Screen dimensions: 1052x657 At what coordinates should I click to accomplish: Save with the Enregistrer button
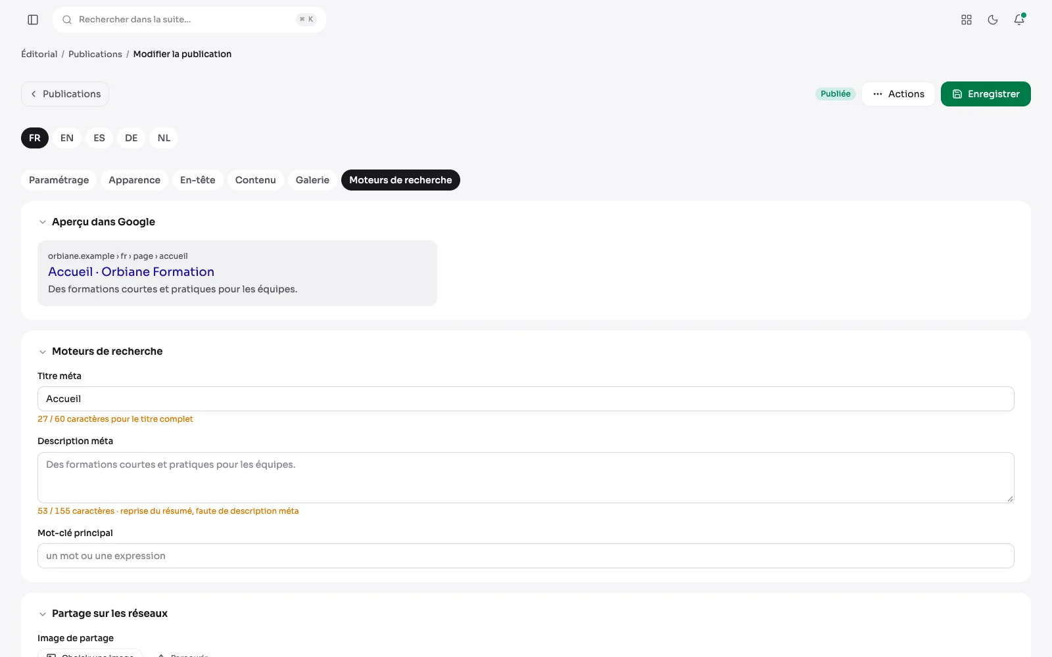986,94
